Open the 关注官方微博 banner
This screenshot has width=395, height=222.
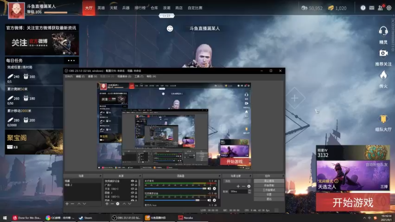(x=42, y=43)
